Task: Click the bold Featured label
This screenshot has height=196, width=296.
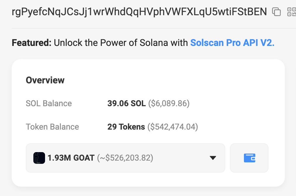Action: point(32,43)
